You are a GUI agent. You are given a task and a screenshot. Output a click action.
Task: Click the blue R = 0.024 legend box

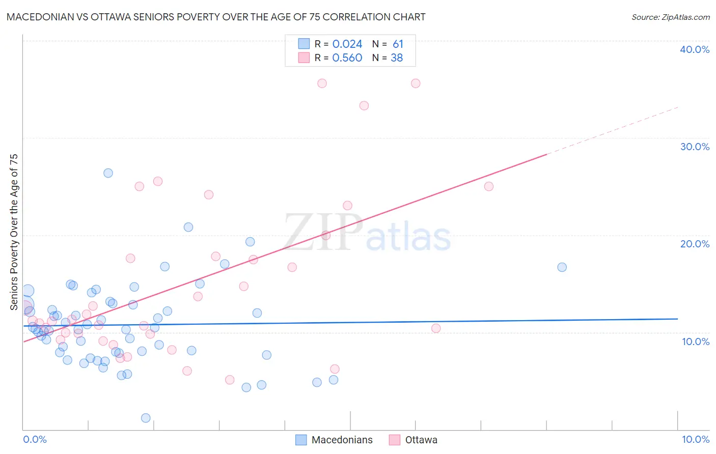pos(304,44)
